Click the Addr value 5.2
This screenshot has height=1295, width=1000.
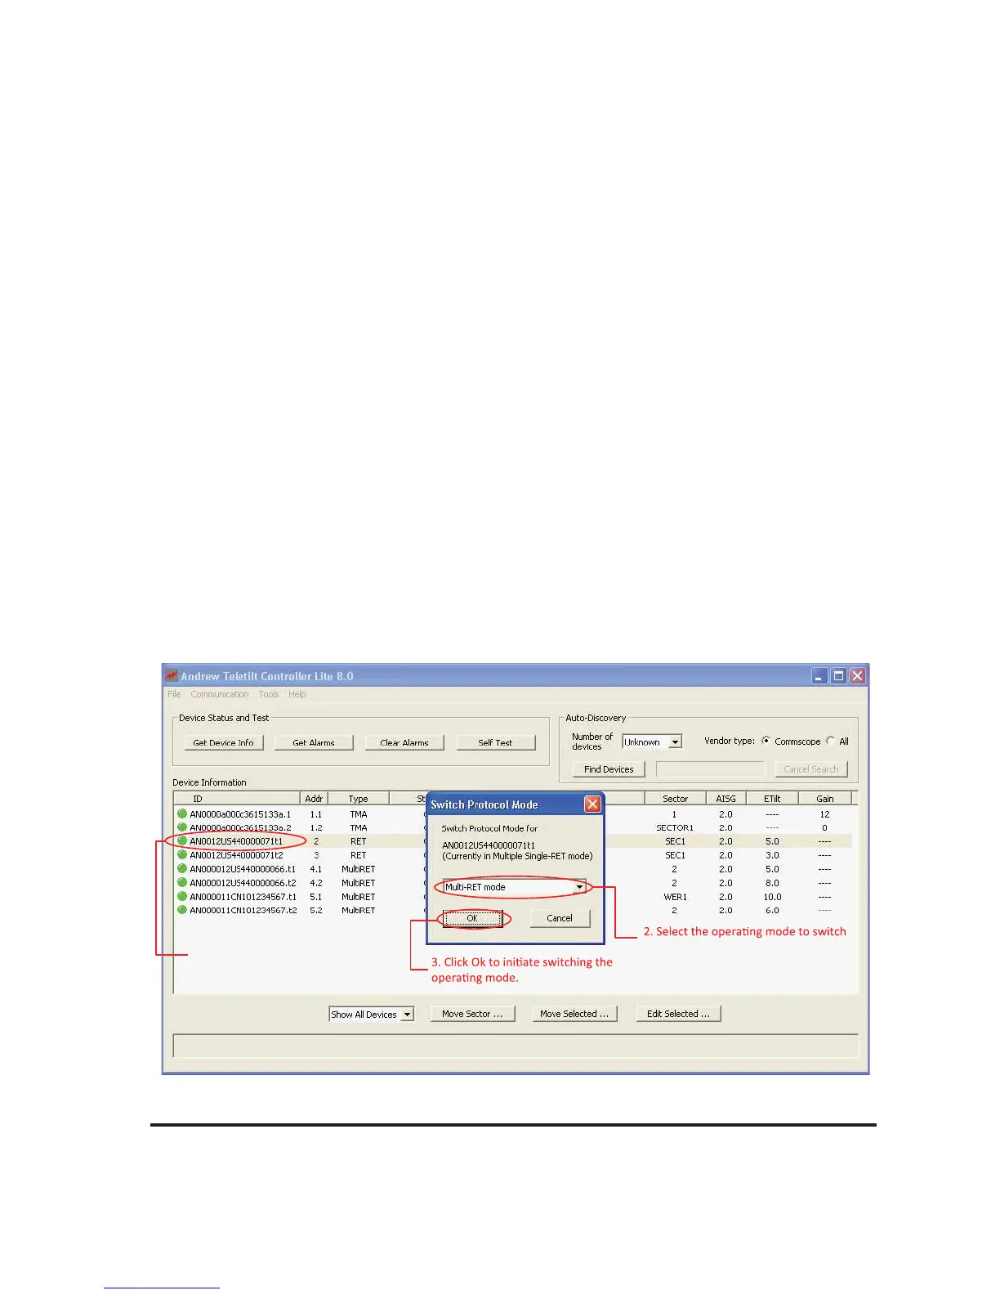(315, 910)
